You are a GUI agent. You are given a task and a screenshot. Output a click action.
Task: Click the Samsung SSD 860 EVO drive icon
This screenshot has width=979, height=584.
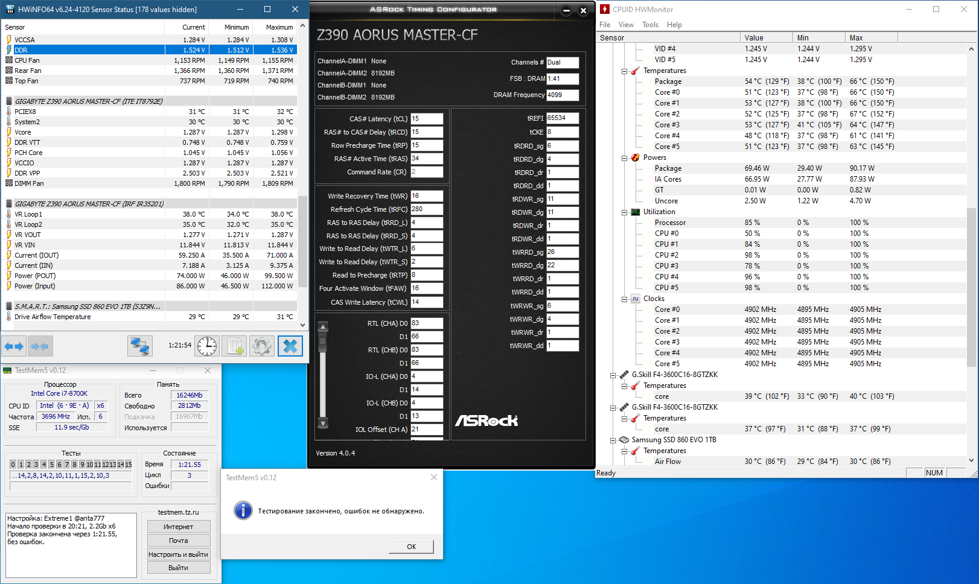pyautogui.click(x=624, y=440)
